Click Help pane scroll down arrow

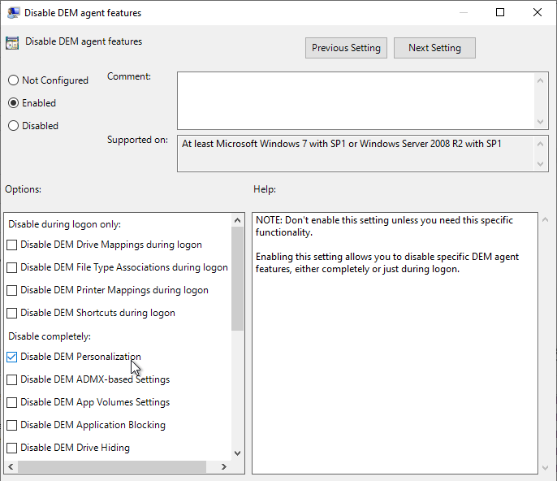tap(546, 468)
